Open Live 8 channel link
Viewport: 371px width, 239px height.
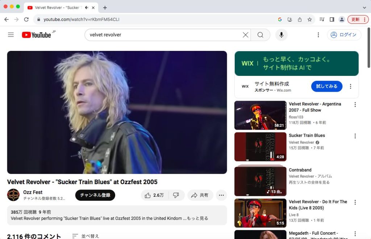tap(293, 215)
